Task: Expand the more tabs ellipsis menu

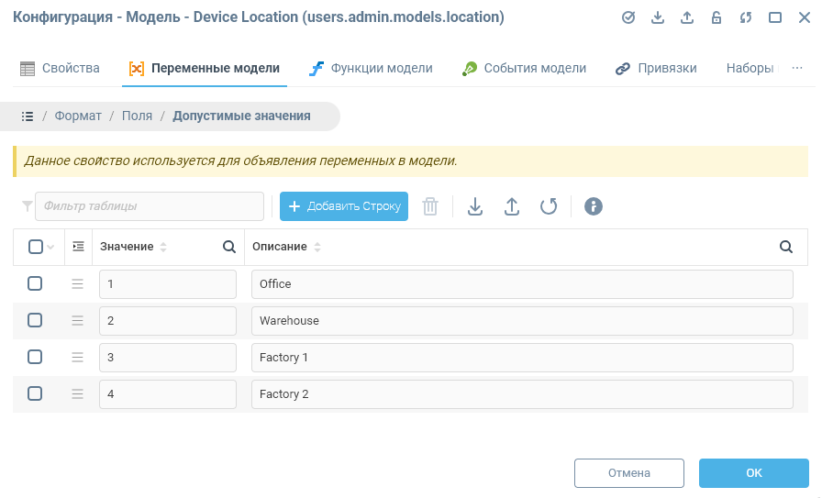Action: (797, 68)
